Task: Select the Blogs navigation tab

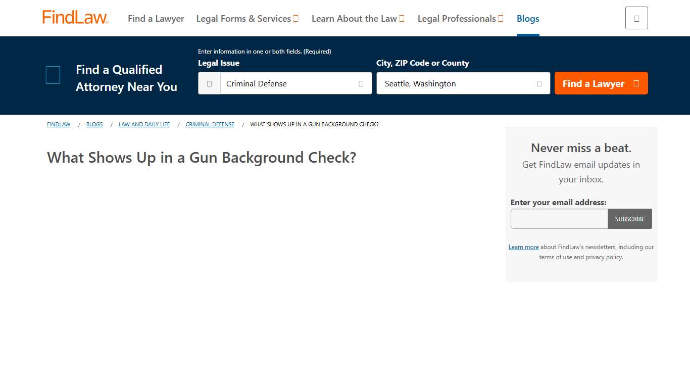Action: pyautogui.click(x=528, y=19)
